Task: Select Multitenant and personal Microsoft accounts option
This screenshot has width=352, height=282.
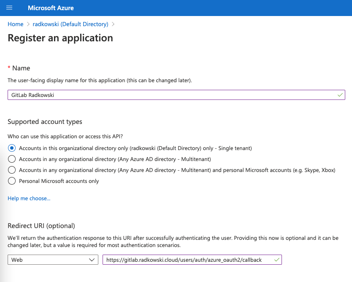Action: point(12,170)
